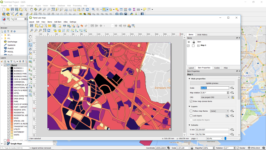Open the CRS dropdown showing Use project CRS
This screenshot has height=150, width=266.
click(x=215, y=97)
